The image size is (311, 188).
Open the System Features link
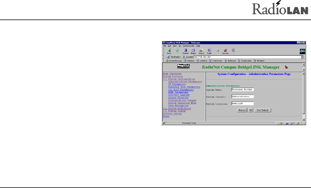pyautogui.click(x=173, y=76)
